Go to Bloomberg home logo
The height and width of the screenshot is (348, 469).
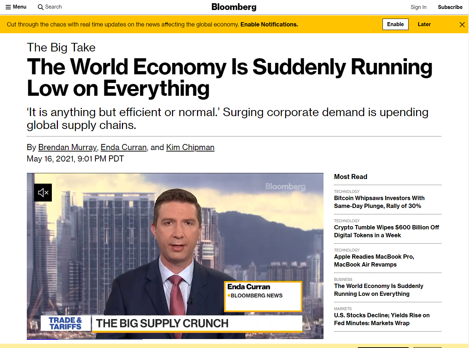[x=234, y=7]
